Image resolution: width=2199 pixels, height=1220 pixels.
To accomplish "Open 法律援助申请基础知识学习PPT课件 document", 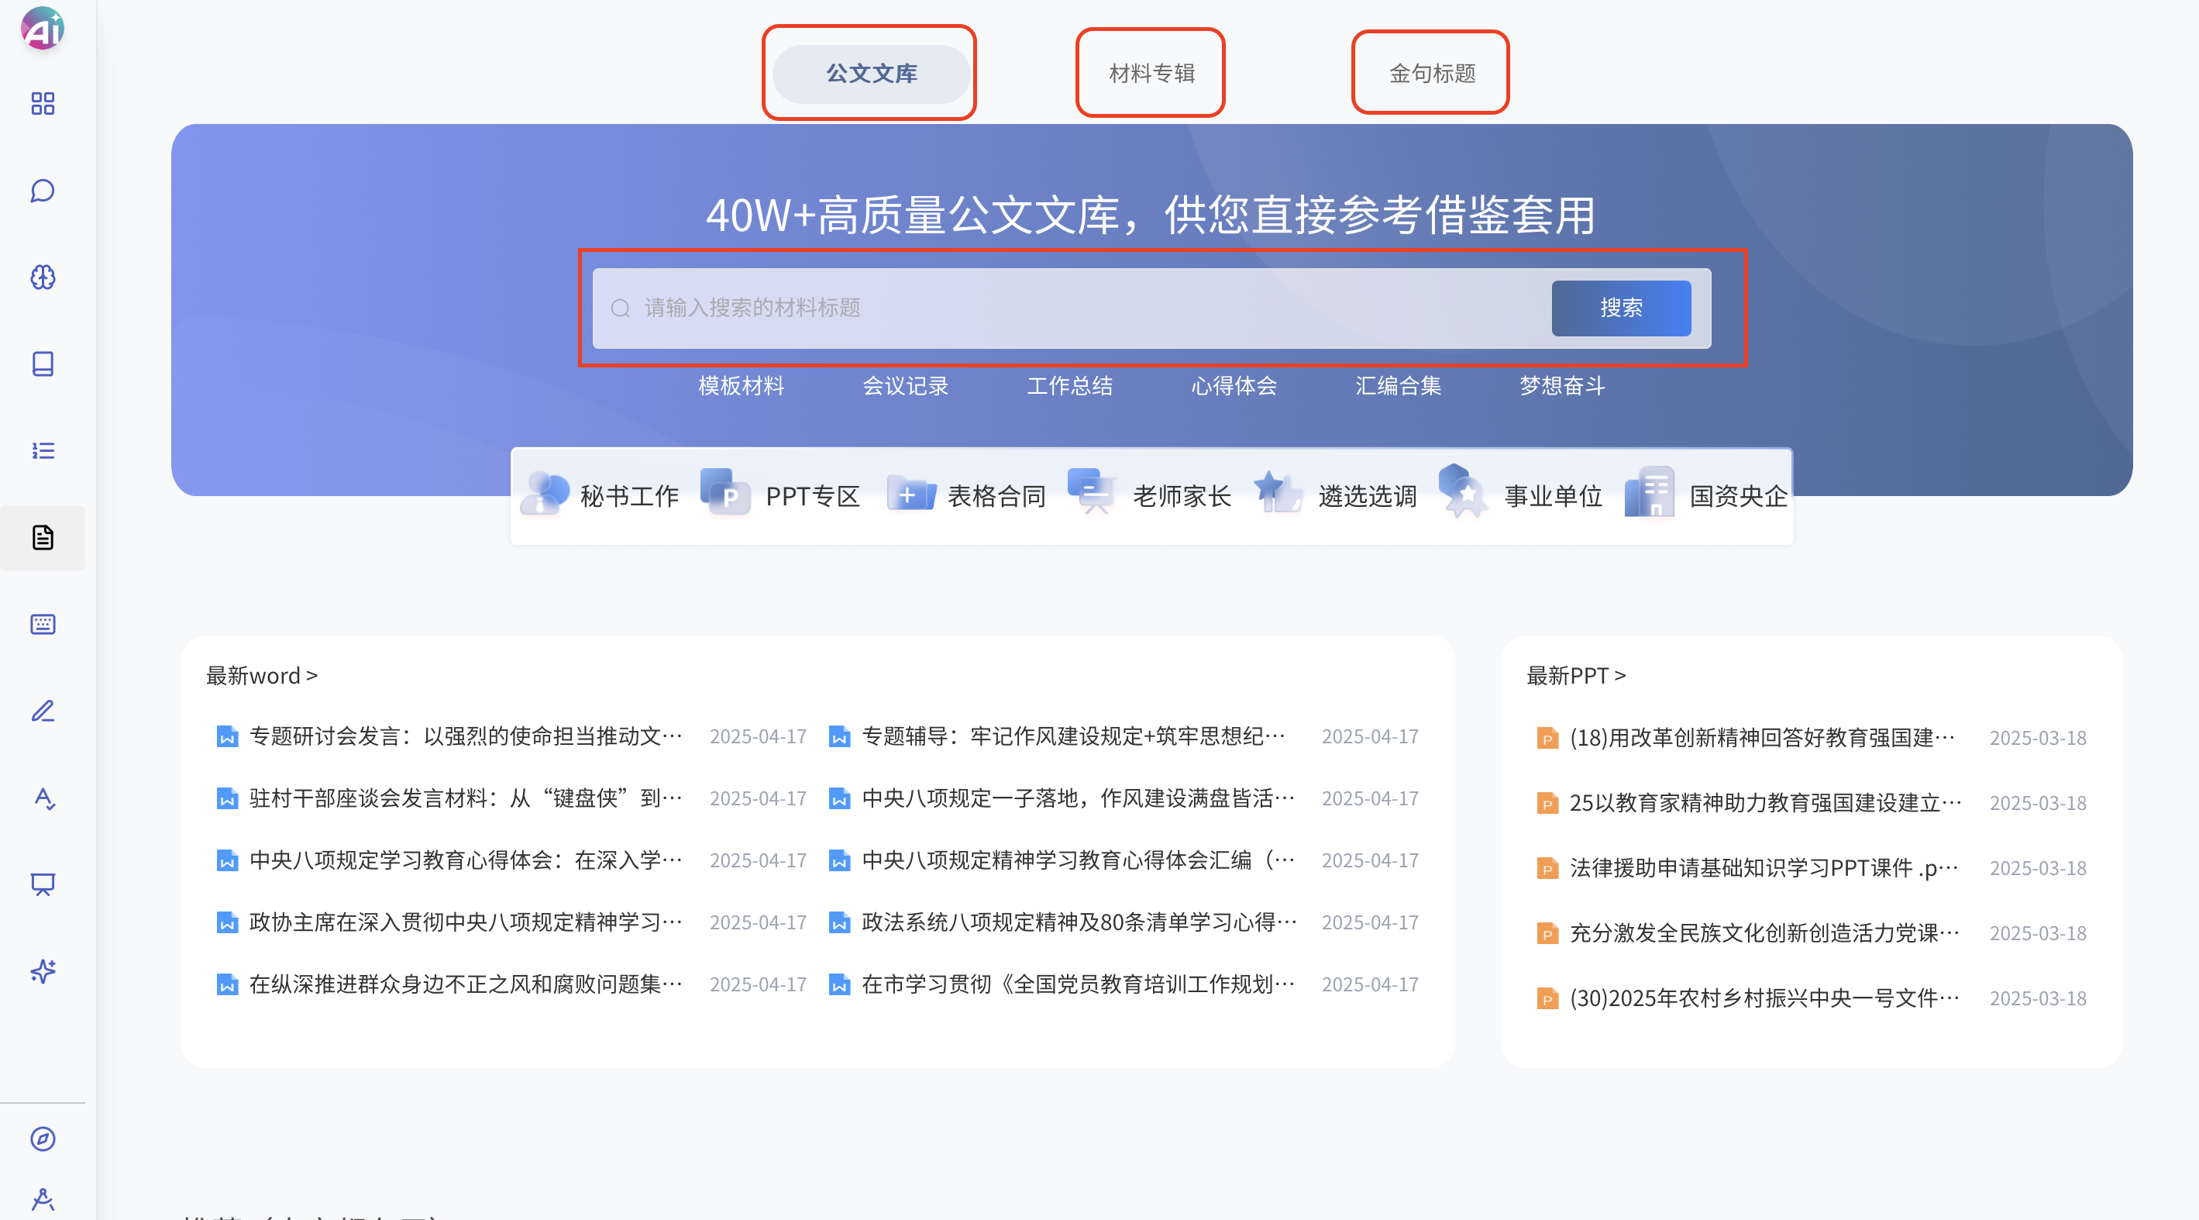I will (1763, 868).
